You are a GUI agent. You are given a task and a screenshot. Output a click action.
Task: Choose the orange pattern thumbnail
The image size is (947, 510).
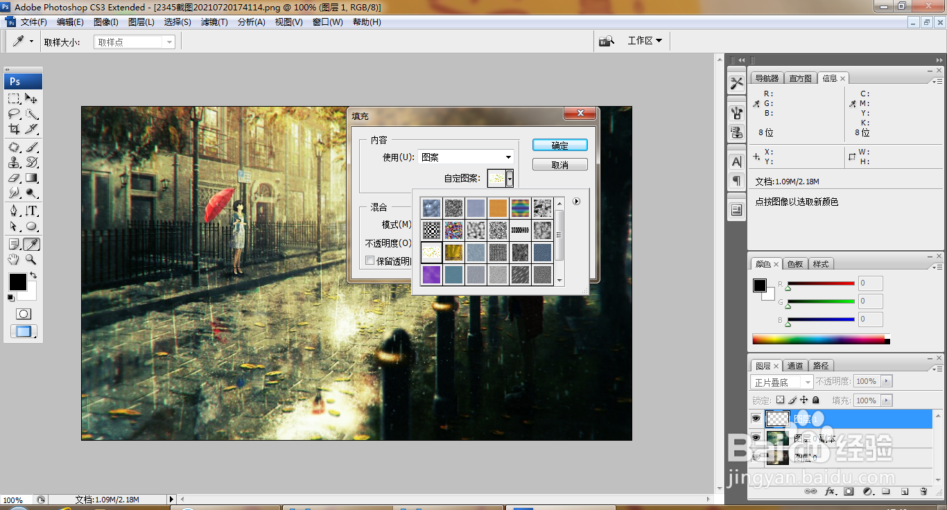[x=498, y=208]
